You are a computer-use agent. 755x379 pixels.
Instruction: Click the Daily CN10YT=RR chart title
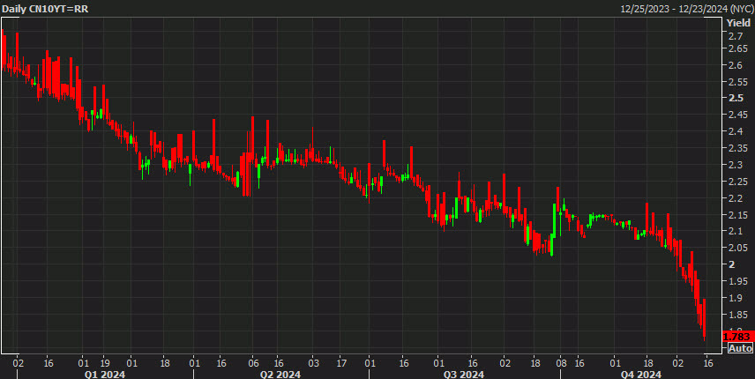click(45, 9)
